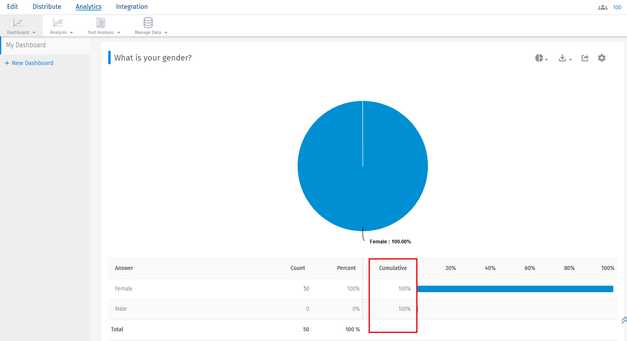This screenshot has height=341, width=627.
Task: Open the chart settings gear icon
Action: click(x=602, y=58)
